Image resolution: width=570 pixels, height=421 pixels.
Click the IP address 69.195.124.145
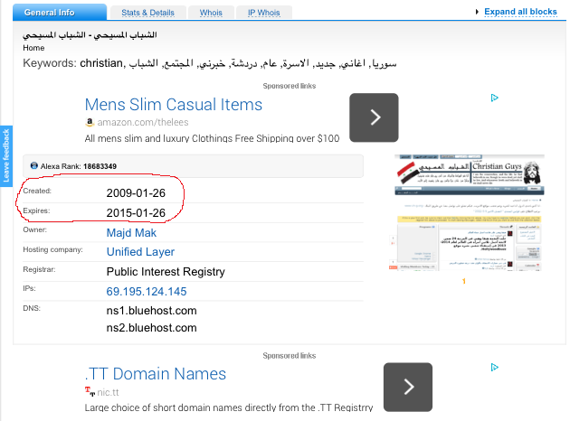click(147, 292)
